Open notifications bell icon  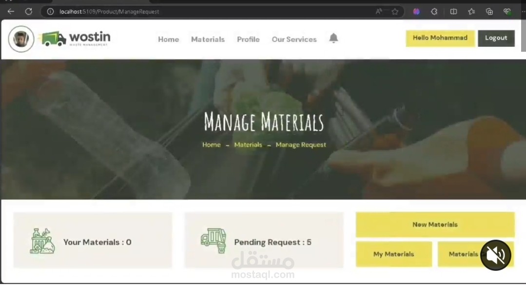(x=333, y=38)
